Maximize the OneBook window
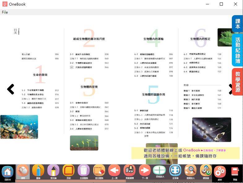The height and width of the screenshot is (183, 243). click(221, 4)
